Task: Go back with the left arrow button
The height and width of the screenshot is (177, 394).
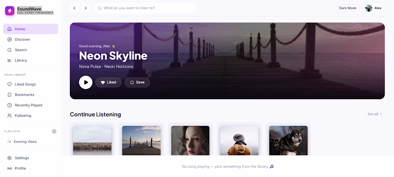Action: point(75,8)
